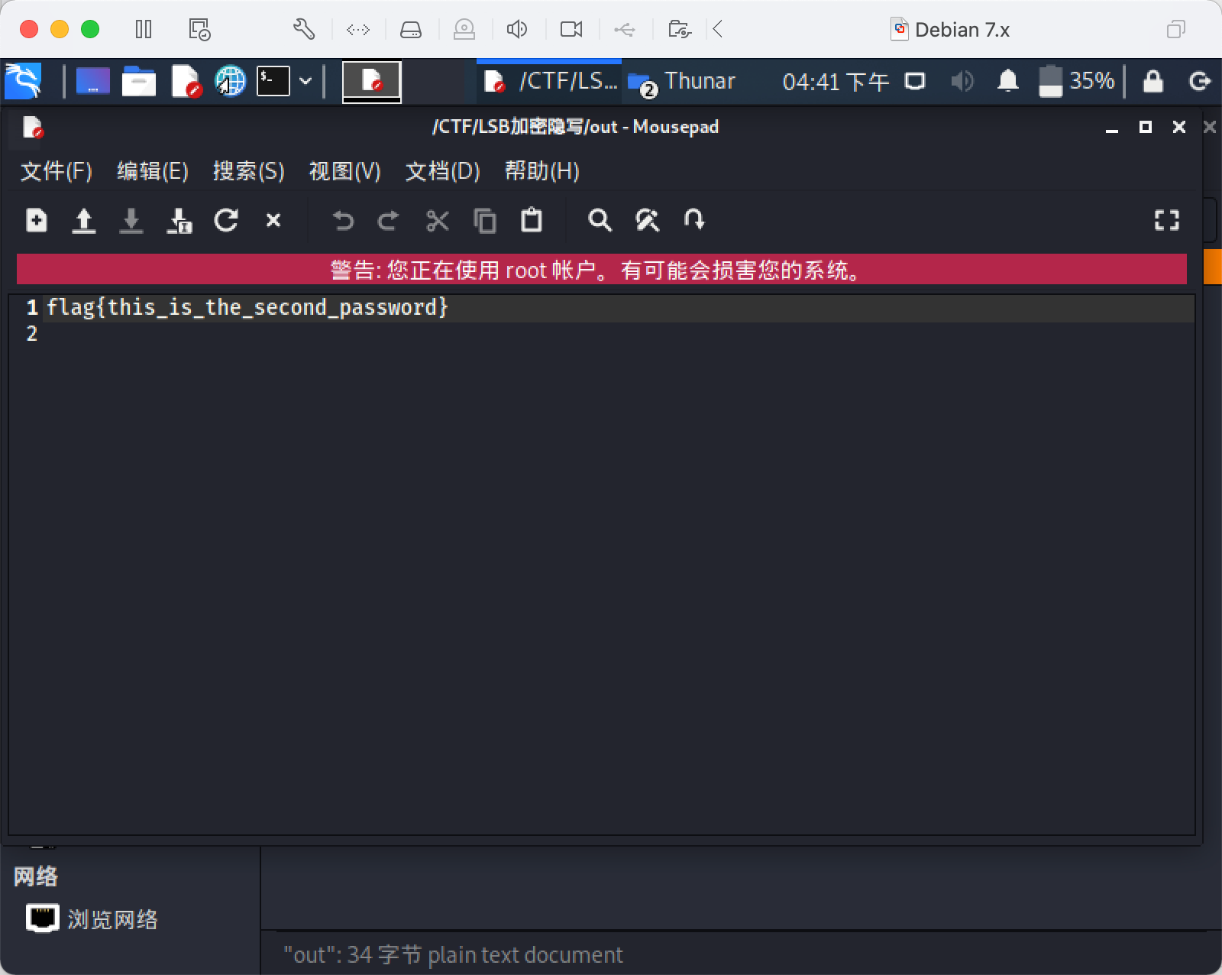The height and width of the screenshot is (975, 1222).
Task: Open Find and Replace icon
Action: point(647,220)
